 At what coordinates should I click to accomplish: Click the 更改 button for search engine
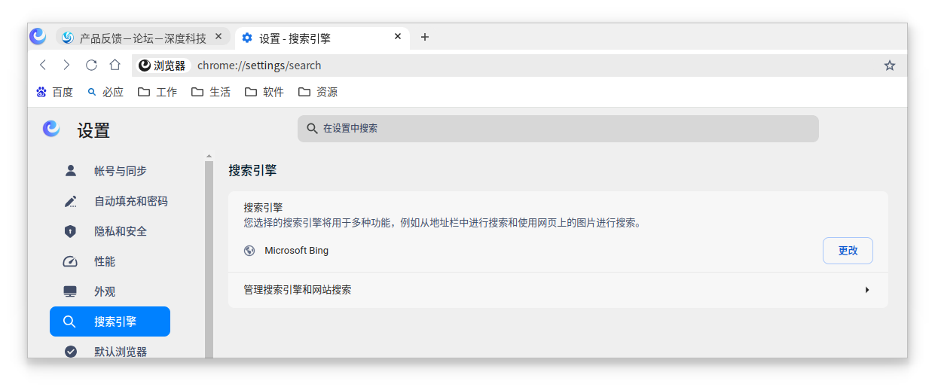tap(848, 251)
